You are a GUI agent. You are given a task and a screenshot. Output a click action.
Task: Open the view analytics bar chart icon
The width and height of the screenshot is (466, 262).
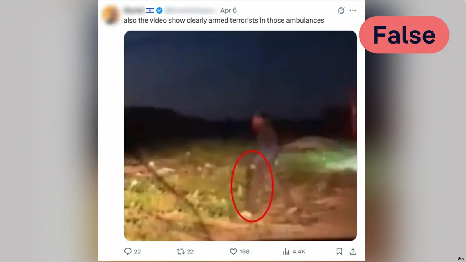point(286,252)
